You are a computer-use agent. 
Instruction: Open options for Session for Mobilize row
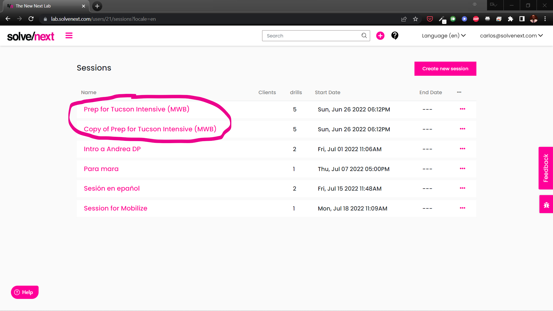coord(462,208)
